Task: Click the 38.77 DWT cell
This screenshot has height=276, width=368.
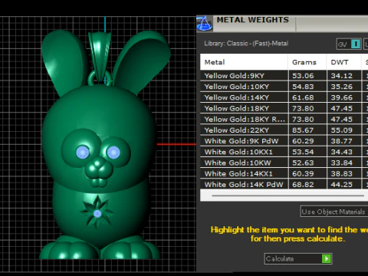Action: (x=344, y=141)
